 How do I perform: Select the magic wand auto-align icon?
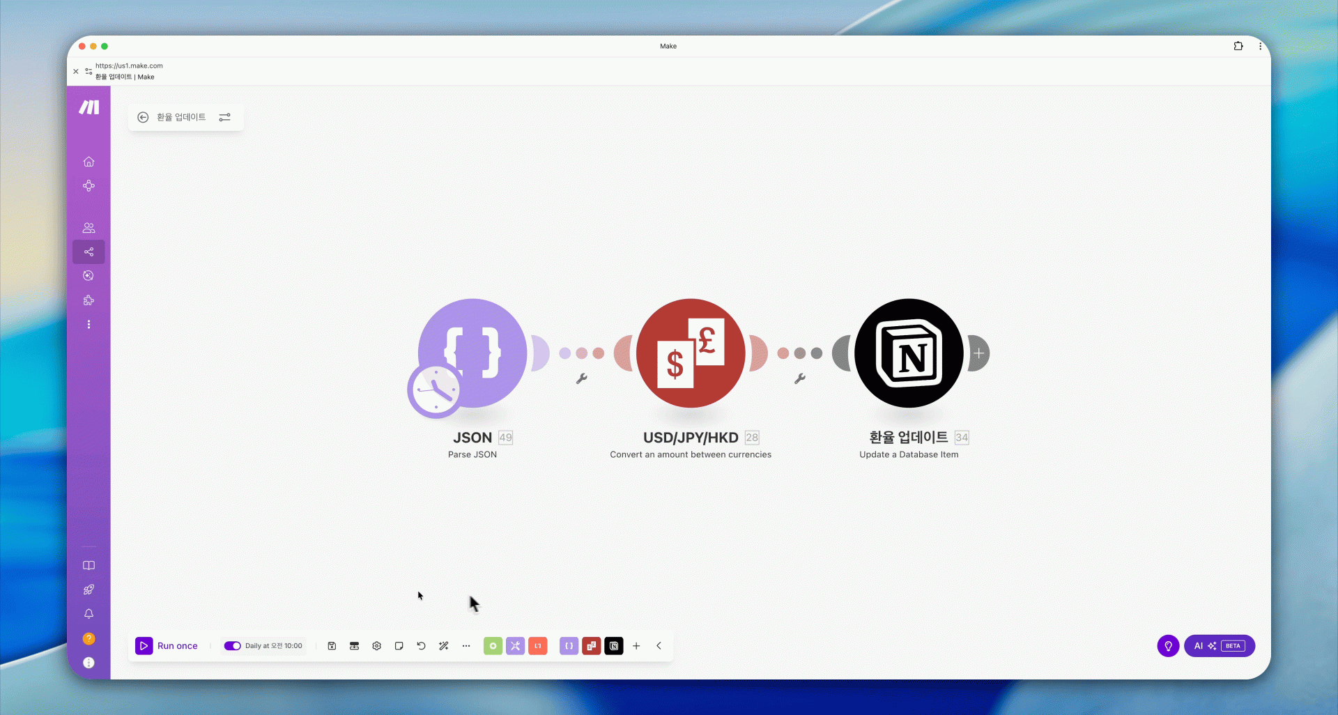[x=443, y=646]
